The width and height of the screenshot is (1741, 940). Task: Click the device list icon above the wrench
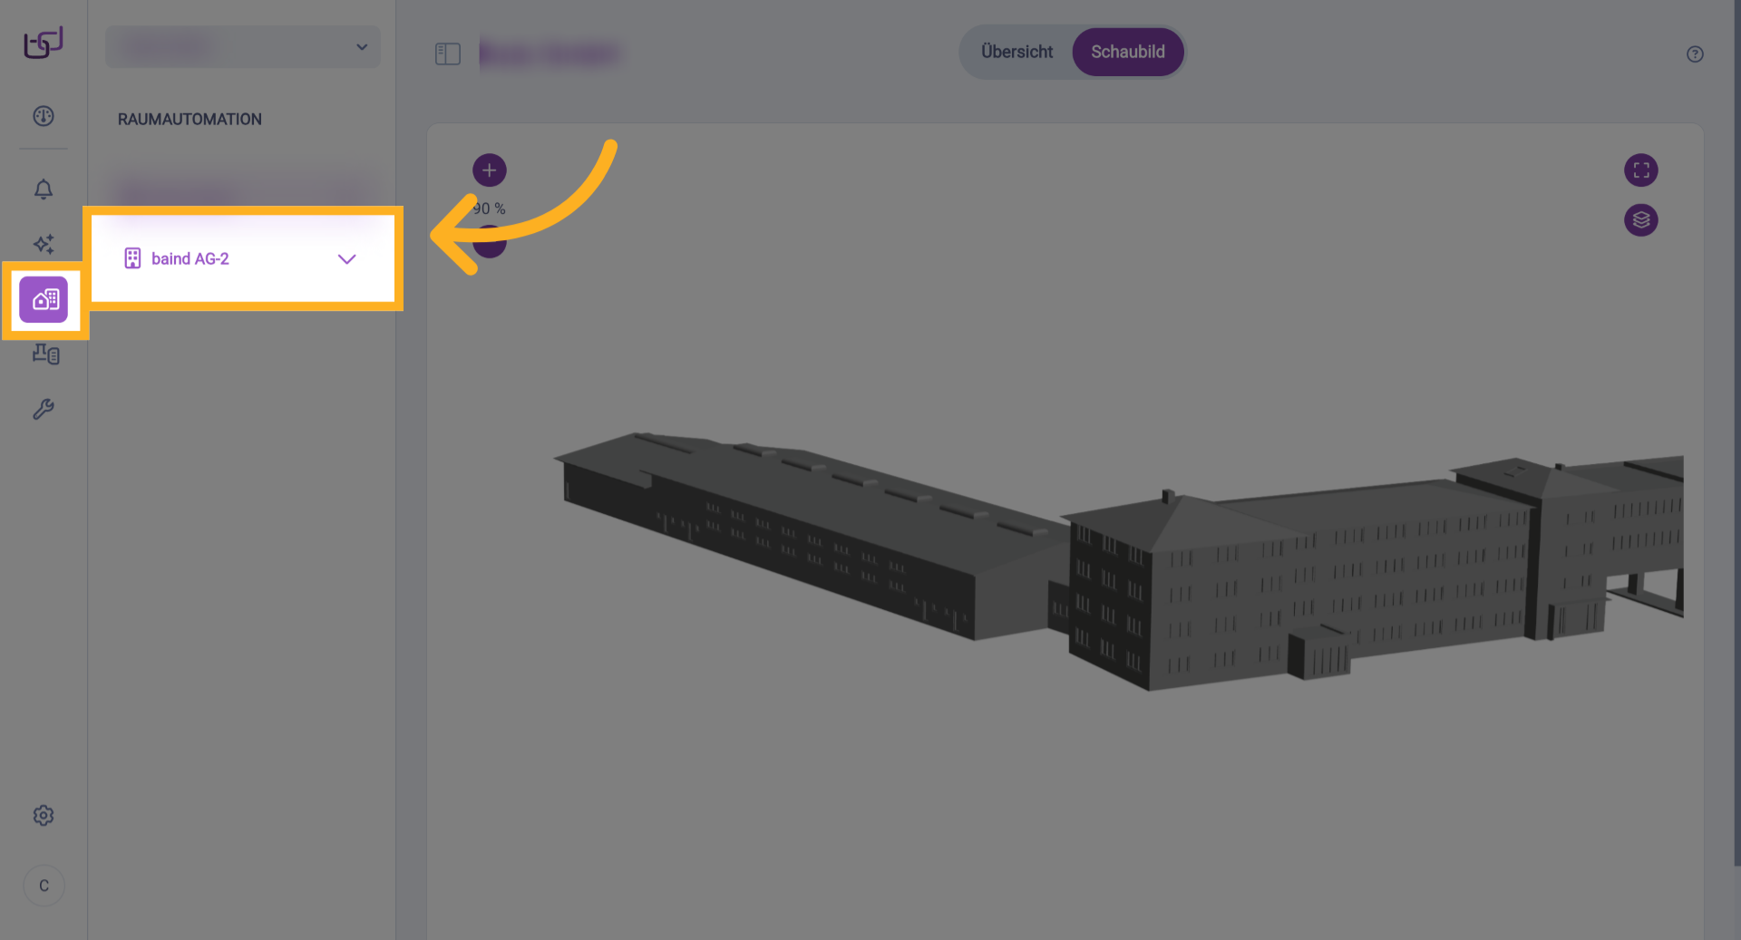pyautogui.click(x=45, y=354)
